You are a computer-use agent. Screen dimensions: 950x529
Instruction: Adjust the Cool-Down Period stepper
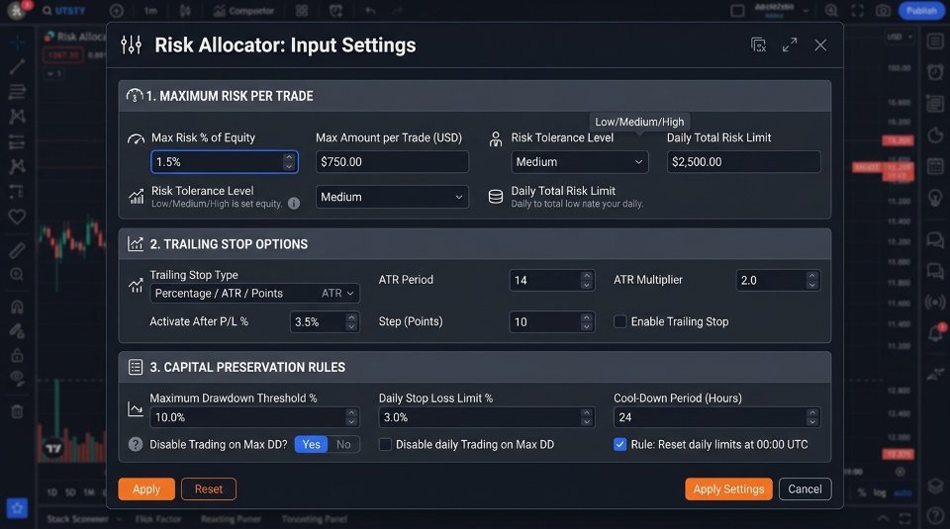pos(811,417)
